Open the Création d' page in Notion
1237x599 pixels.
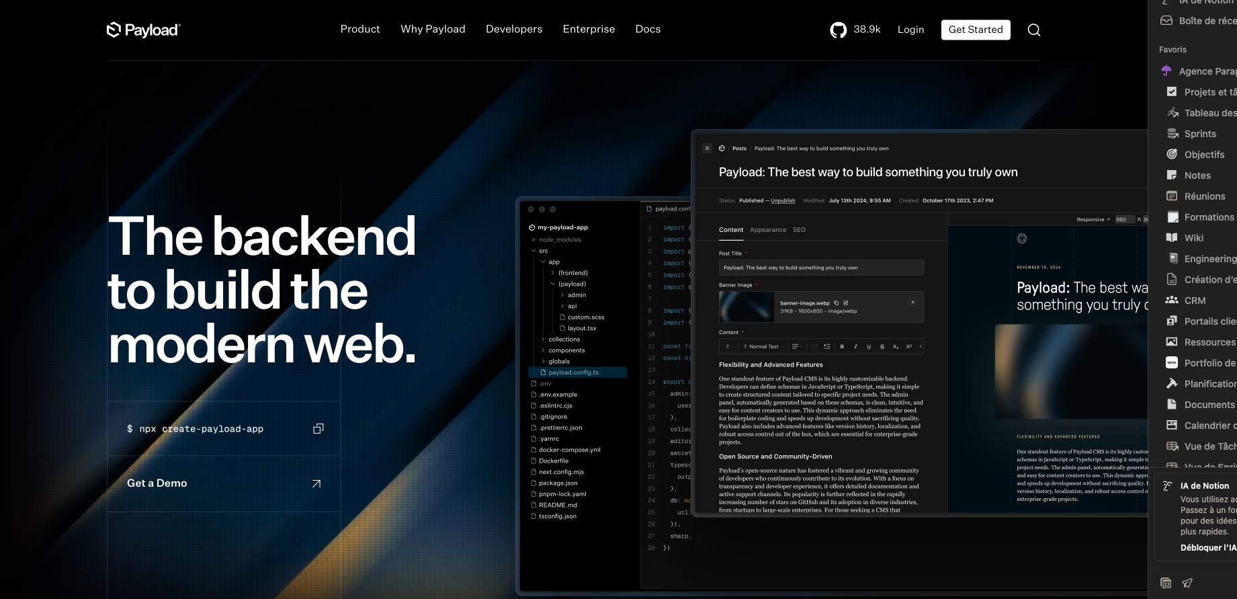tap(1201, 279)
